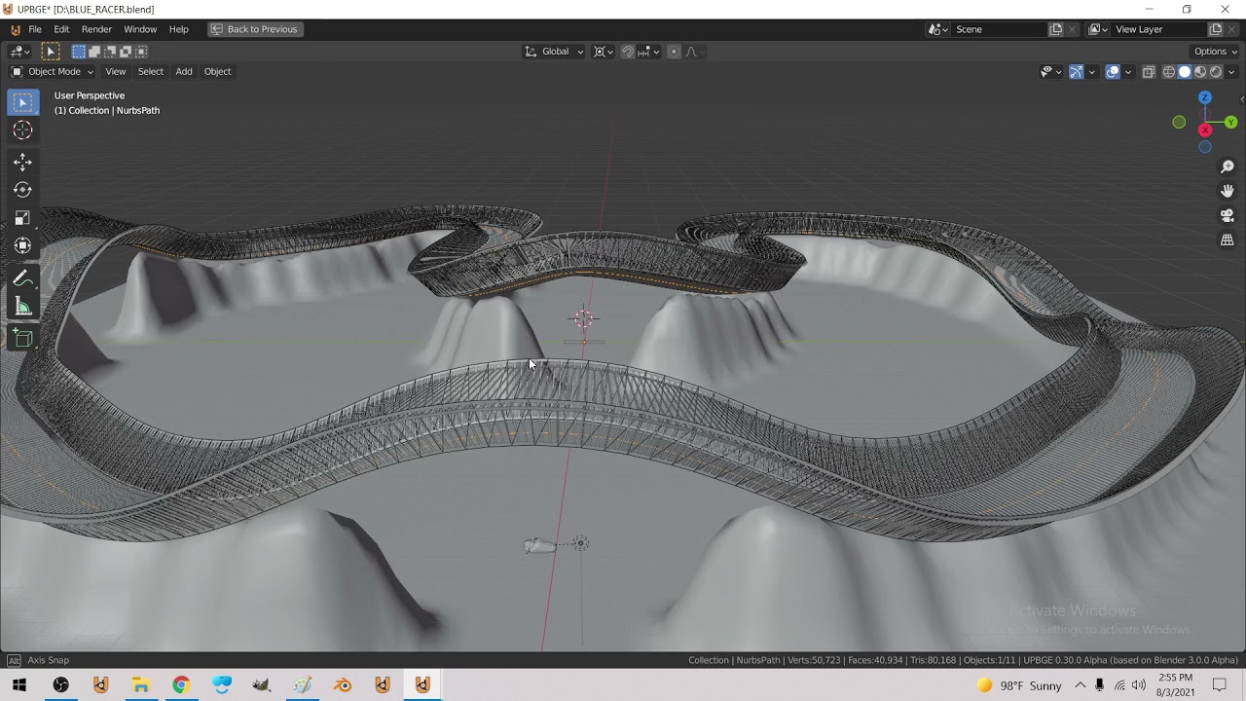Image resolution: width=1246 pixels, height=701 pixels.
Task: Open the editor type dropdown
Action: (20, 52)
